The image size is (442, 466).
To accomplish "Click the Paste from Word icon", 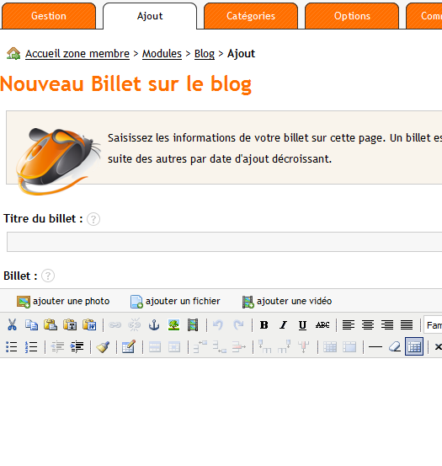I will [89, 324].
